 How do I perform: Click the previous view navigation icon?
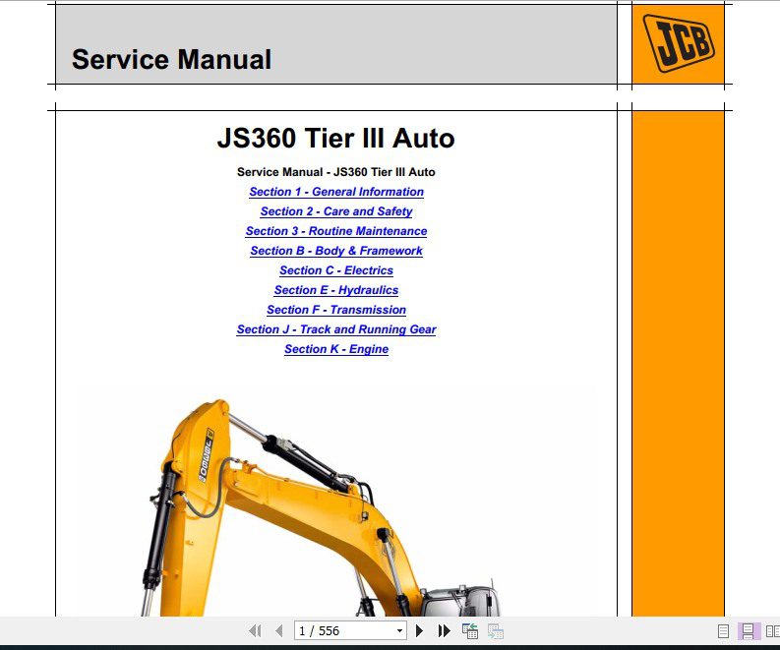pos(470,631)
